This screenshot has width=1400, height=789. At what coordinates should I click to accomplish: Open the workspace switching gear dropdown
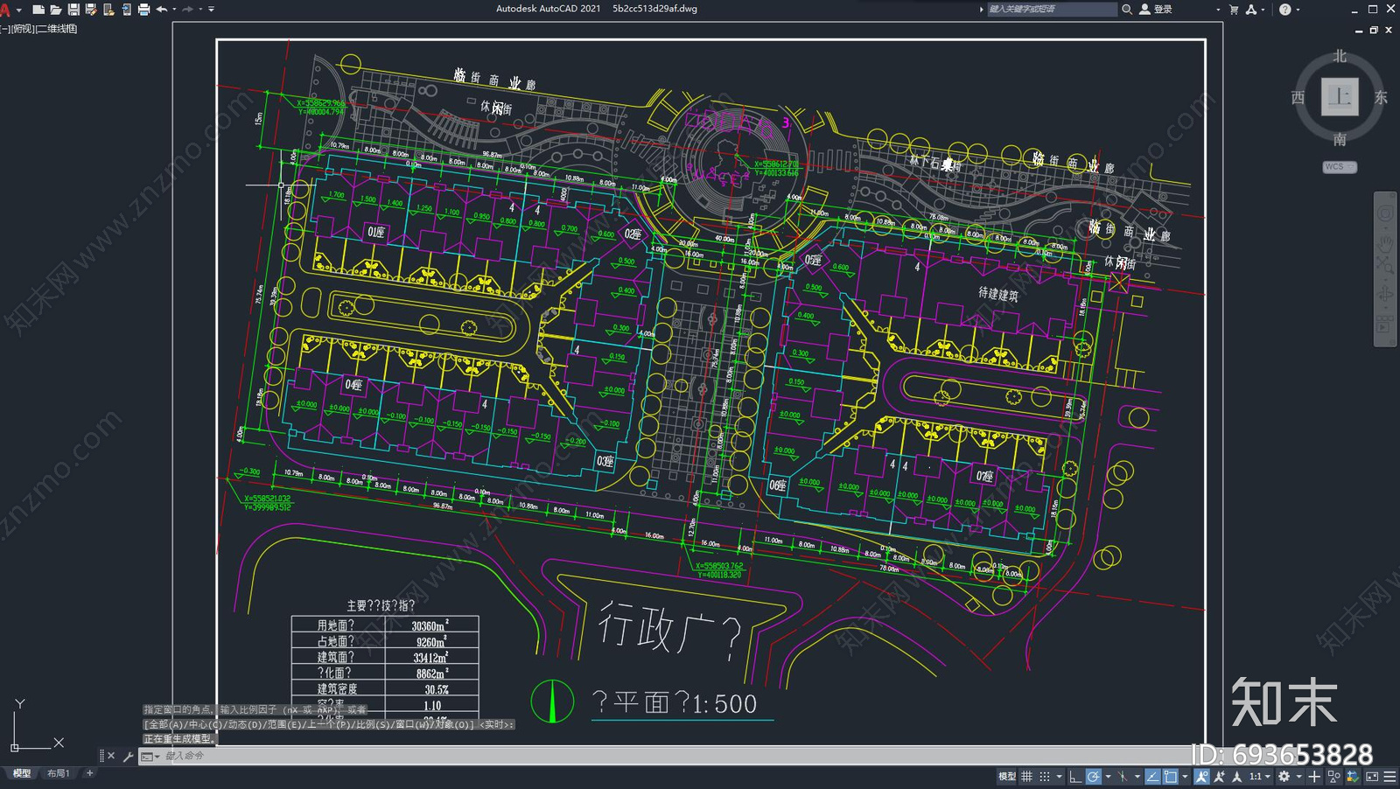tap(1284, 777)
